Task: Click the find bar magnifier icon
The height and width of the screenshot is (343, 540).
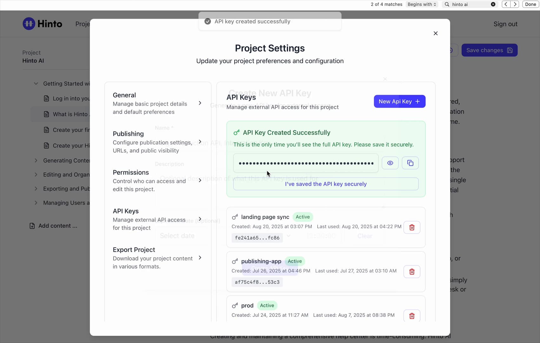Action: (447, 4)
